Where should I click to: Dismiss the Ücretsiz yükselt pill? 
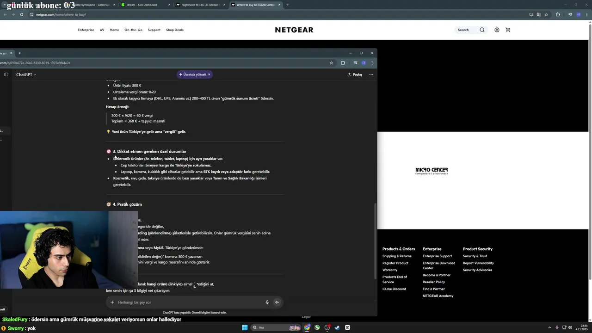pyautogui.click(x=209, y=74)
